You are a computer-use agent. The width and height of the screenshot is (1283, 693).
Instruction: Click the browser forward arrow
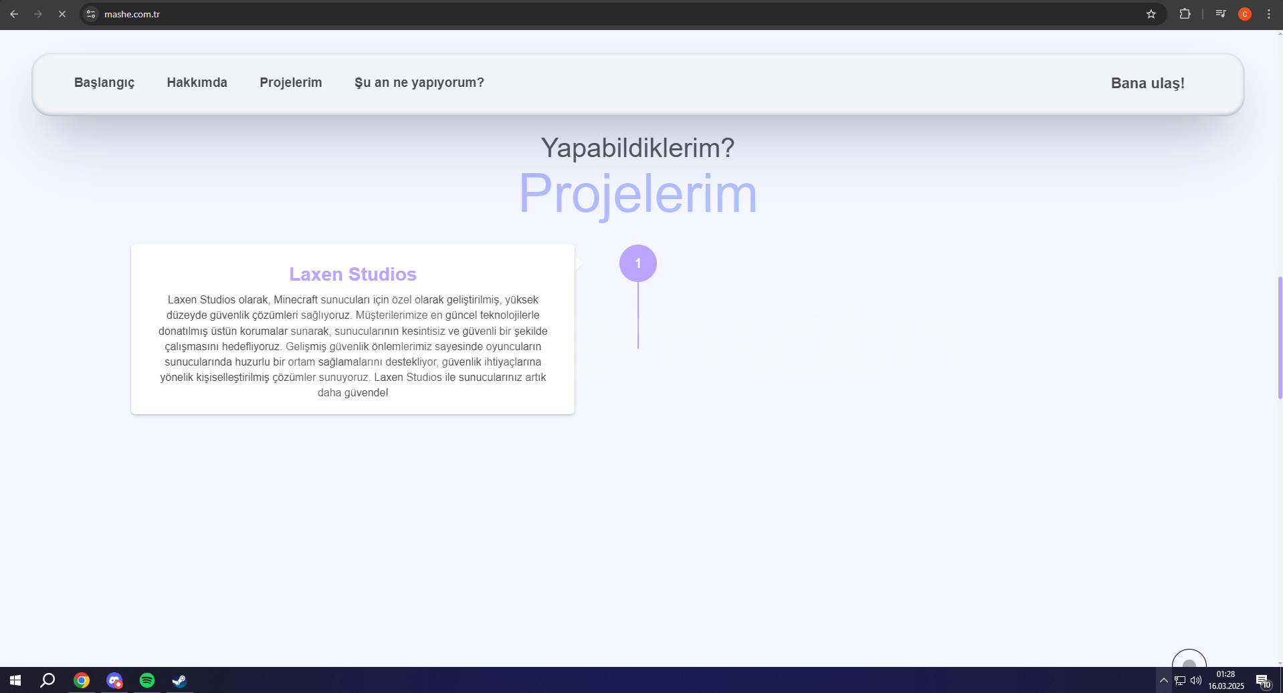[x=38, y=14]
